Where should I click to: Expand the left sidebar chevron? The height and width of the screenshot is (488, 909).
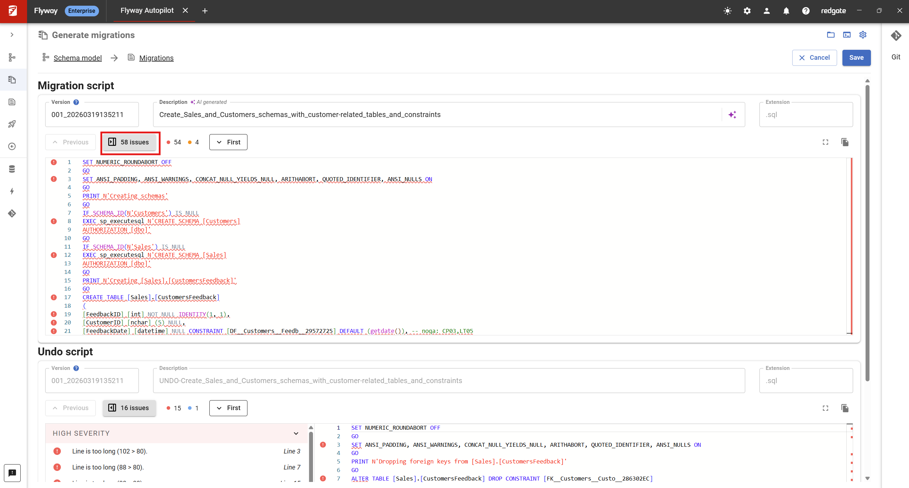click(12, 35)
